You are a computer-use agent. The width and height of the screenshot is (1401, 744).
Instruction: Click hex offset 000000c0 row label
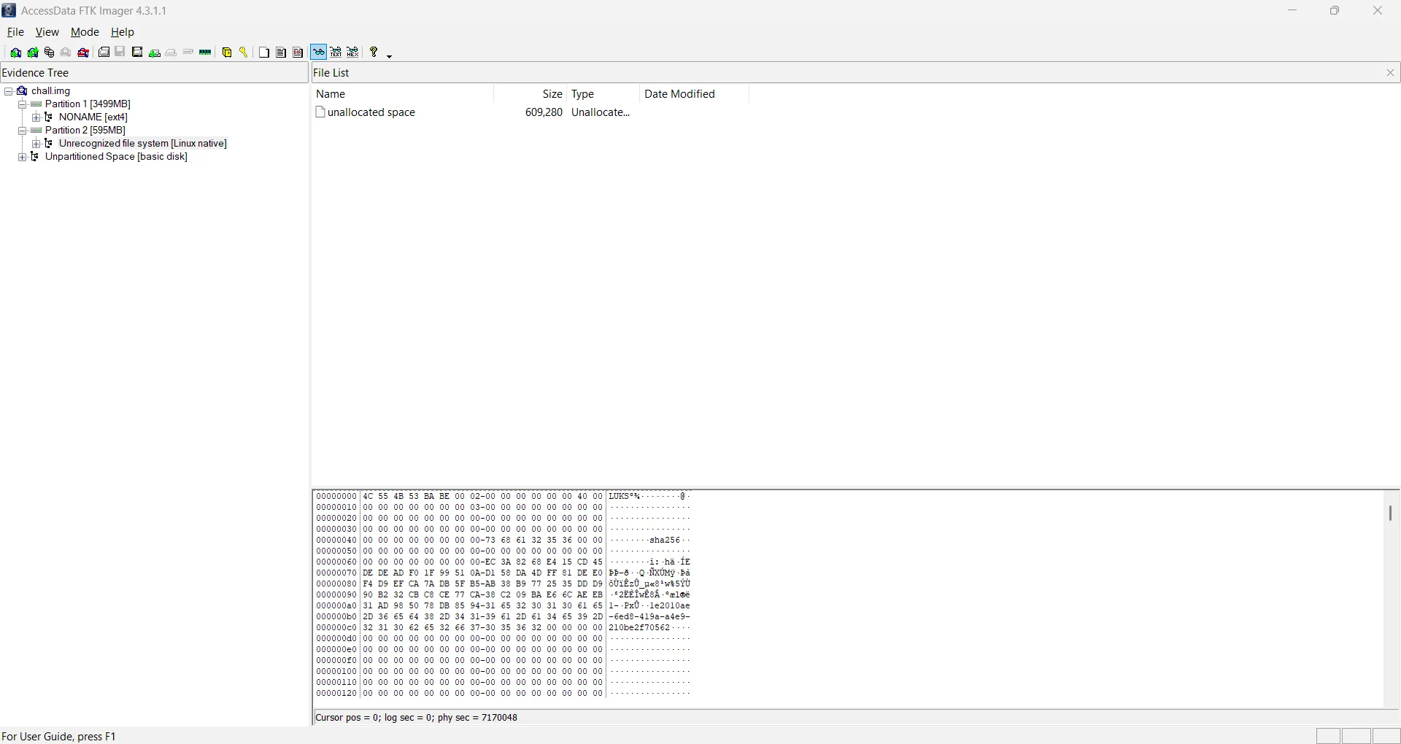(x=336, y=628)
